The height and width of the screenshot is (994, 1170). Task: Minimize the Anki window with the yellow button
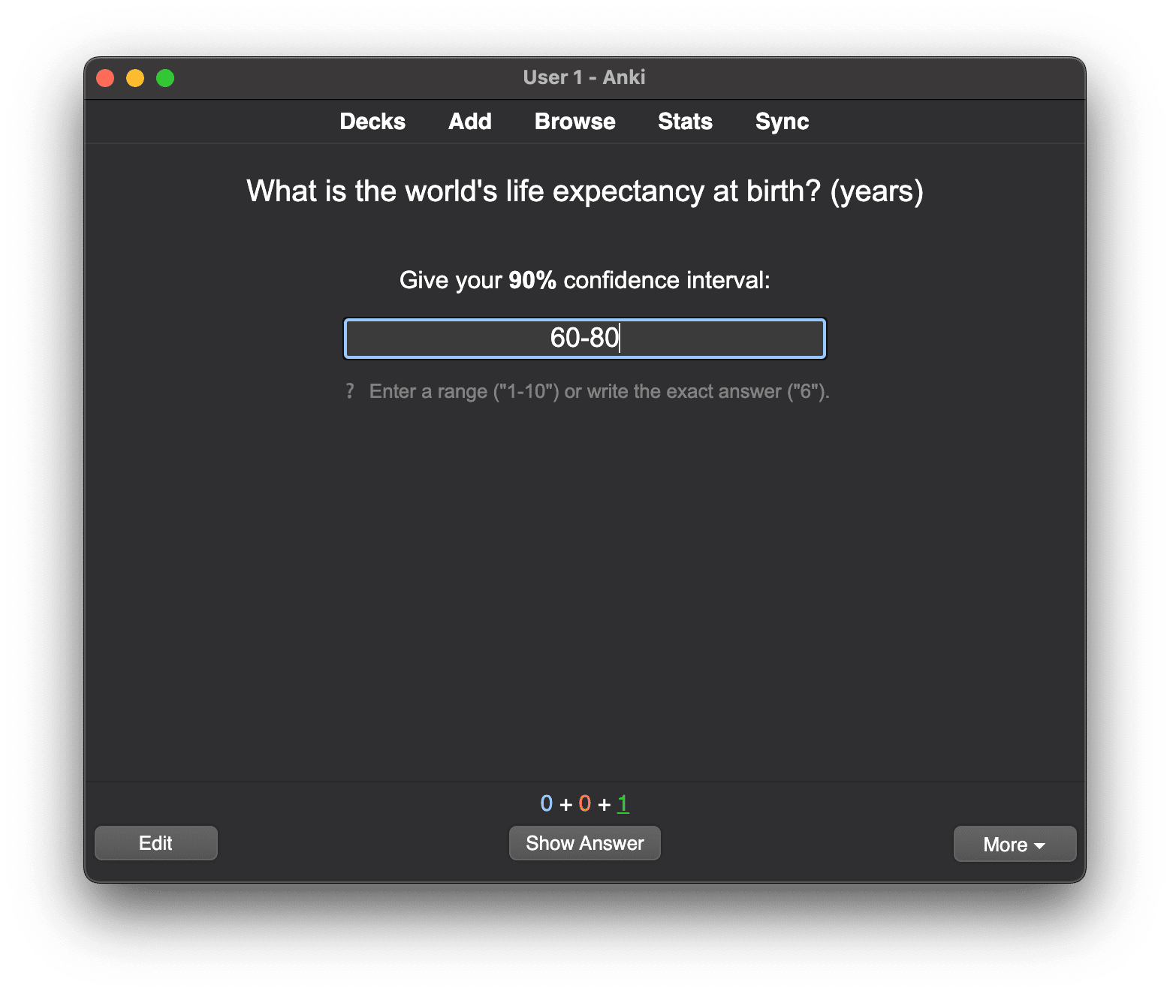click(135, 78)
